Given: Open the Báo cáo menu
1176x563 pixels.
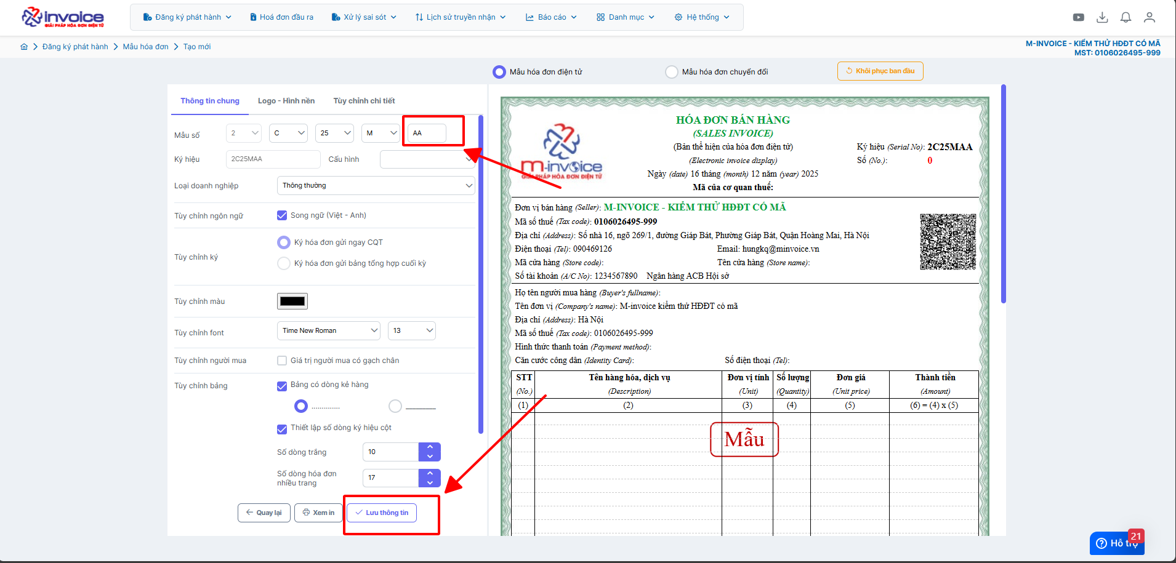Looking at the screenshot, I should pyautogui.click(x=551, y=17).
